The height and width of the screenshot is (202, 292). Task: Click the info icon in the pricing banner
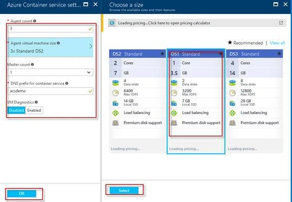(112, 23)
